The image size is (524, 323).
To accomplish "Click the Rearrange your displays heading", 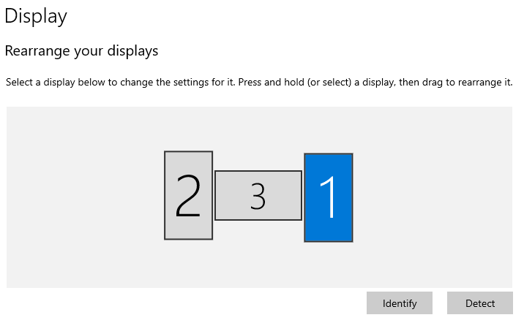I will [81, 51].
